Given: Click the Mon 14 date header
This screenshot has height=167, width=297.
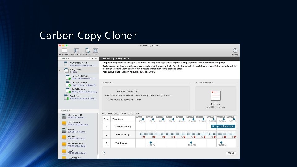Looking at the screenshot, I should [200, 117].
